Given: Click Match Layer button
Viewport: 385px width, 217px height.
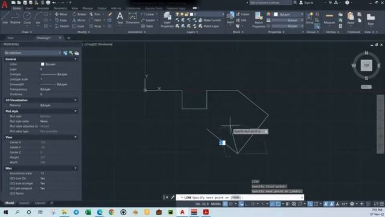Looking at the screenshot, I should coord(209,26).
